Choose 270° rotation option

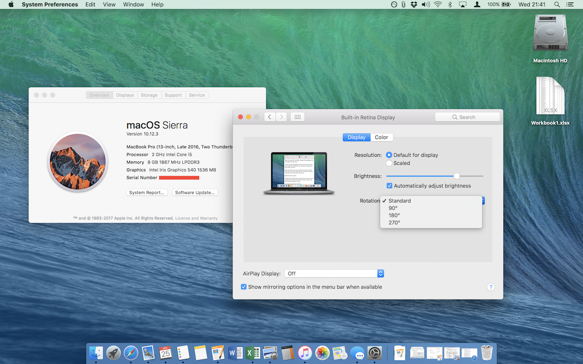coord(431,222)
